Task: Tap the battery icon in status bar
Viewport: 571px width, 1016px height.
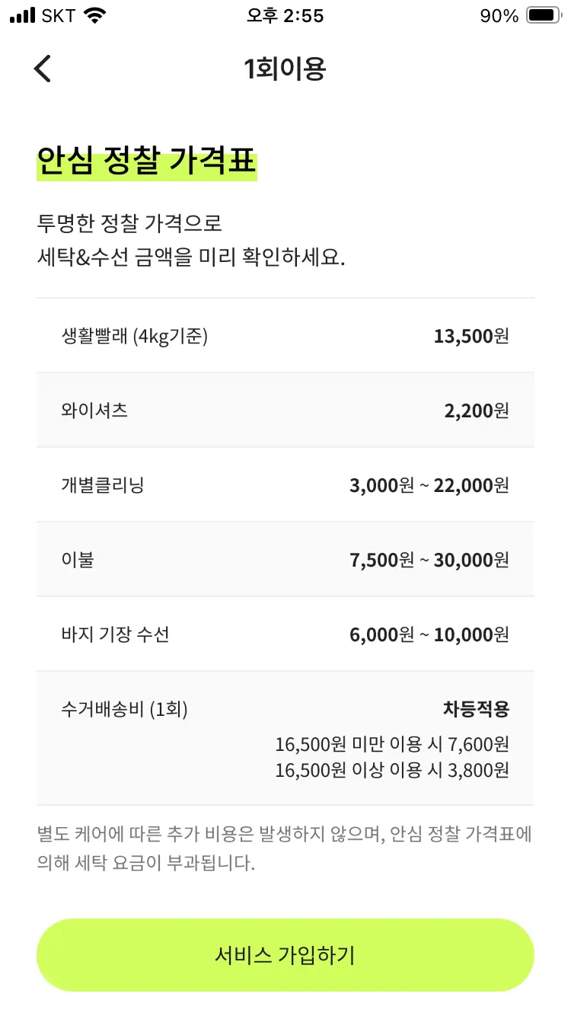Action: click(544, 16)
